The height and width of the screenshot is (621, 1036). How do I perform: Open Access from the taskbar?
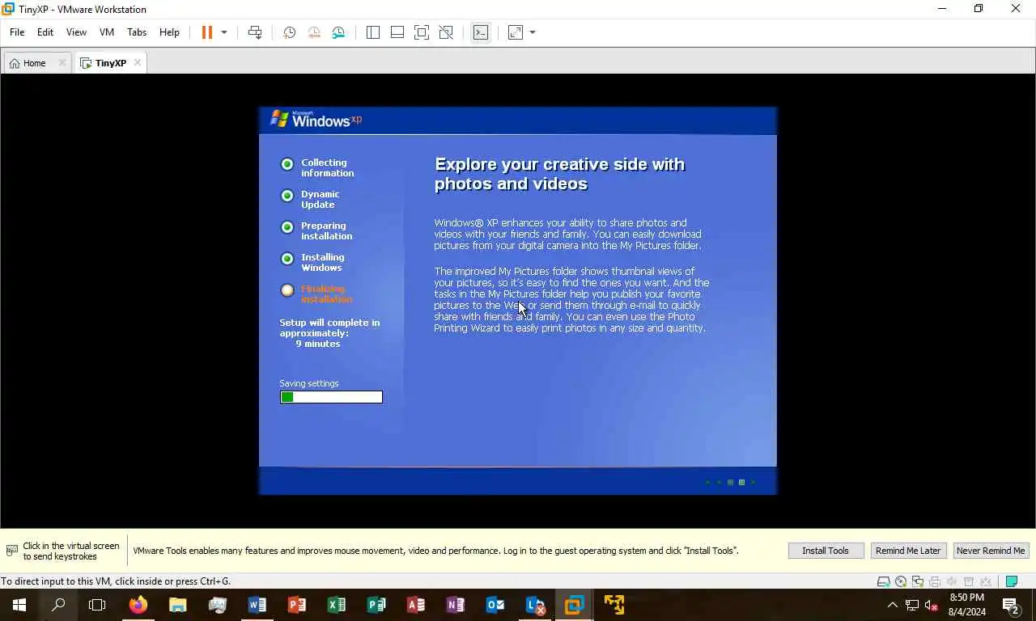(416, 605)
